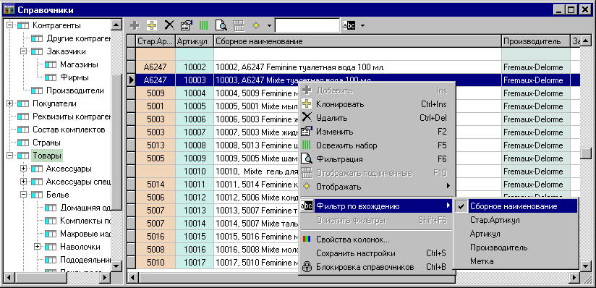Select Состав комплектов in the tree
The height and width of the screenshot is (288, 596).
(x=69, y=130)
